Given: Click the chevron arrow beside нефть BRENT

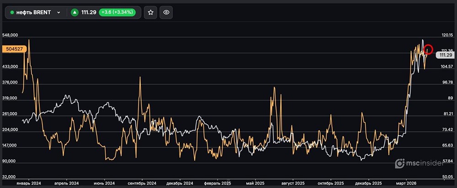Looking at the screenshot, I should [x=58, y=13].
